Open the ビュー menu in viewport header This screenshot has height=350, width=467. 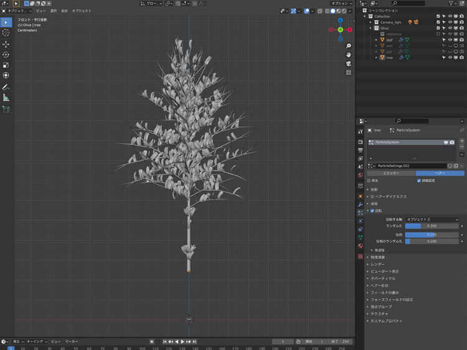40,11
